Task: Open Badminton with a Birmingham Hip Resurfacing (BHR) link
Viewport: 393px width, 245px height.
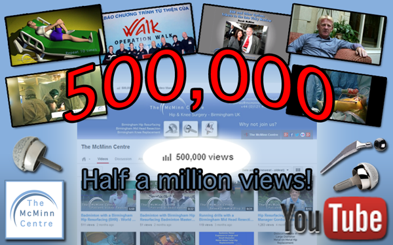Action: point(108,218)
